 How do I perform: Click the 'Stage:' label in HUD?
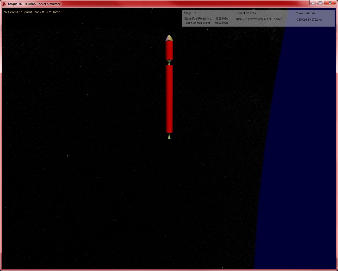188,13
